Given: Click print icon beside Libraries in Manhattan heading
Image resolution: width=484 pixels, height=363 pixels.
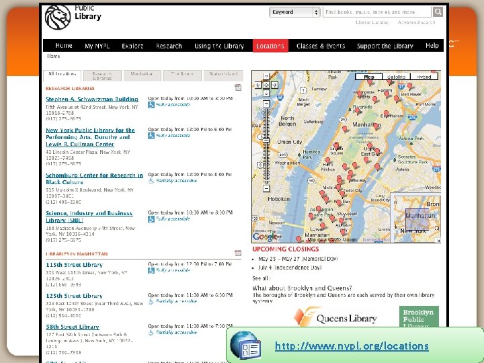Looking at the screenshot, I should (x=238, y=253).
